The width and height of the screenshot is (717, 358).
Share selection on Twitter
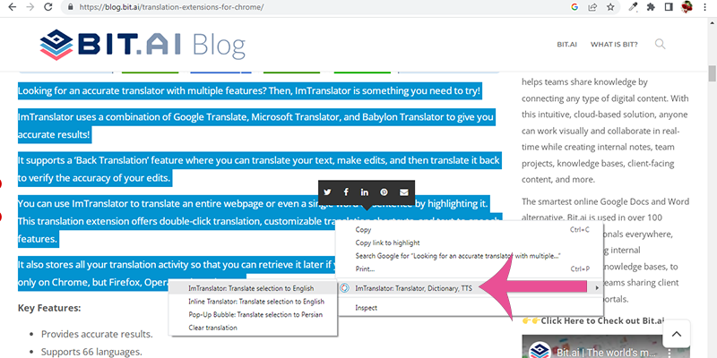click(x=328, y=192)
